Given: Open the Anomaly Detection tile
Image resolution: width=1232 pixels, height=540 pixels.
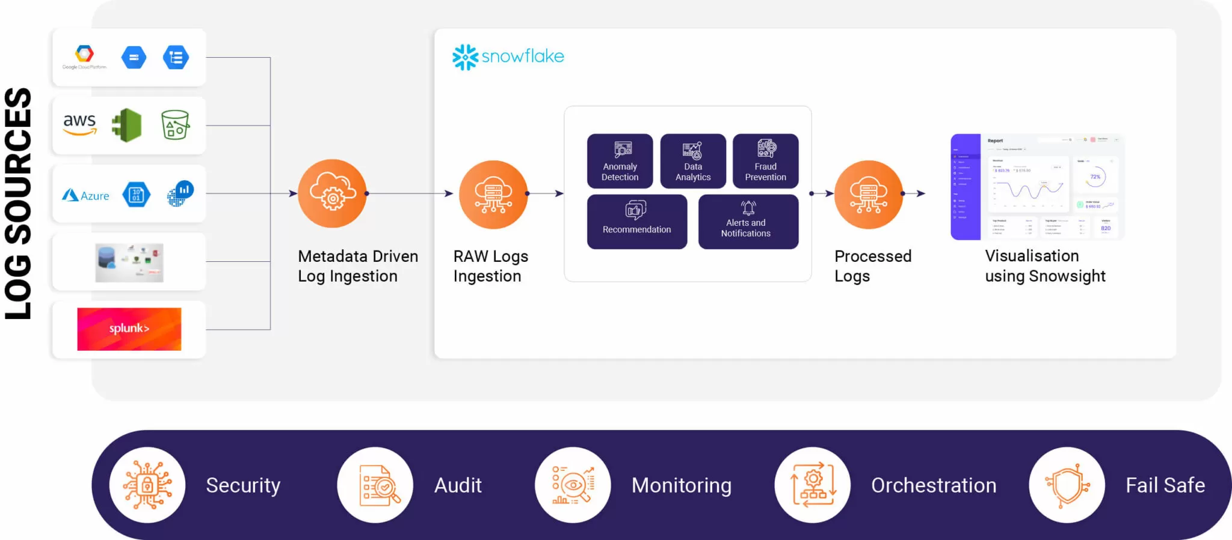Looking at the screenshot, I should 620,161.
